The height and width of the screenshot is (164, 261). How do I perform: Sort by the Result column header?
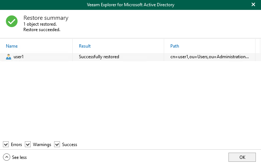pos(85,46)
